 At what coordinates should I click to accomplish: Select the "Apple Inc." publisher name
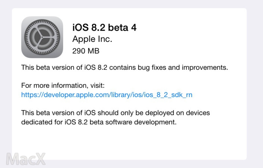pyautogui.click(x=92, y=39)
